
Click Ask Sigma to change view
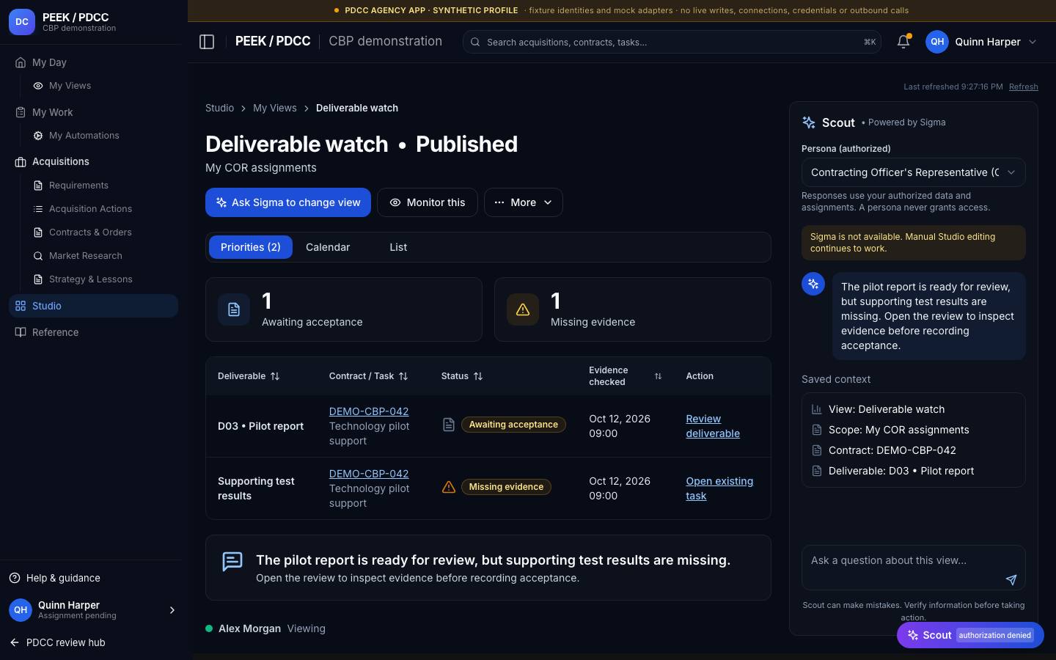tap(288, 202)
